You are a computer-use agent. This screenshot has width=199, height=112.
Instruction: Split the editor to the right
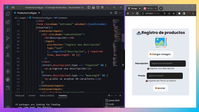116,13
